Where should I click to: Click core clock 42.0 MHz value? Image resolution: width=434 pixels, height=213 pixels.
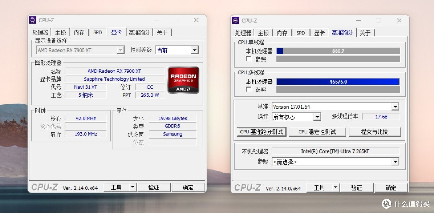click(86, 119)
